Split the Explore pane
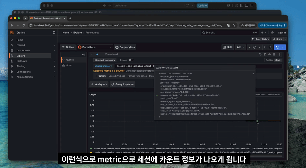306x168 pixels. pyautogui.click(x=228, y=47)
